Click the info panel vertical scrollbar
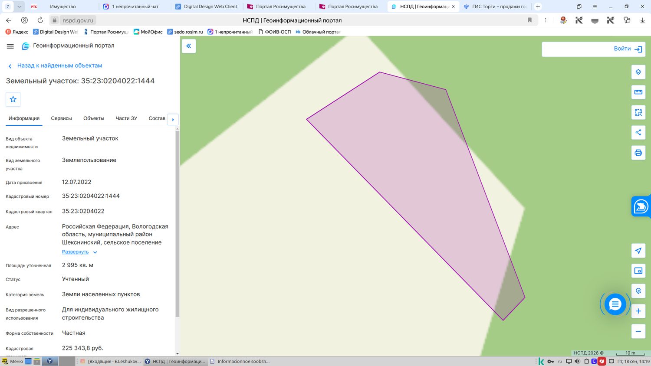 [x=177, y=223]
